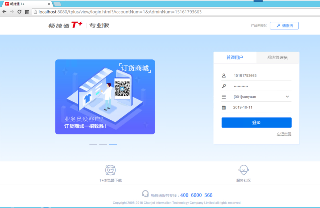
Task: Click the T+ favicon on the browser tab
Action: tap(7, 4)
